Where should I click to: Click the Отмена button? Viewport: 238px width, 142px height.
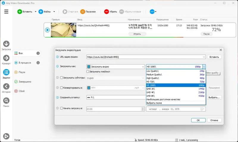(x=214, y=120)
